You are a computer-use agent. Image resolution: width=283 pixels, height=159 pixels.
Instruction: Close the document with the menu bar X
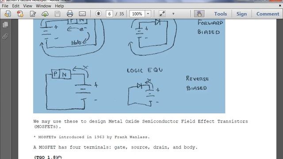[280, 6]
